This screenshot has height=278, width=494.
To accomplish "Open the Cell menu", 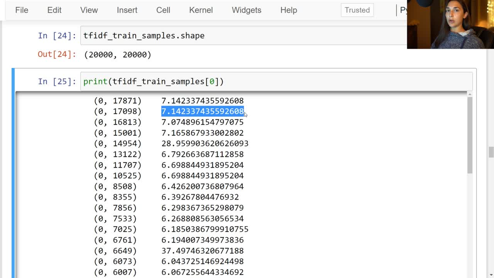I will coord(163,10).
